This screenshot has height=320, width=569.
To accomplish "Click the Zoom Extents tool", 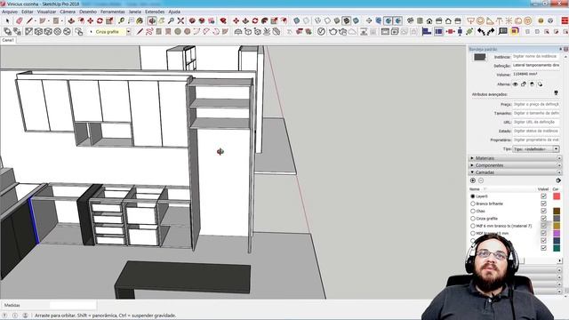I will pyautogui.click(x=180, y=21).
